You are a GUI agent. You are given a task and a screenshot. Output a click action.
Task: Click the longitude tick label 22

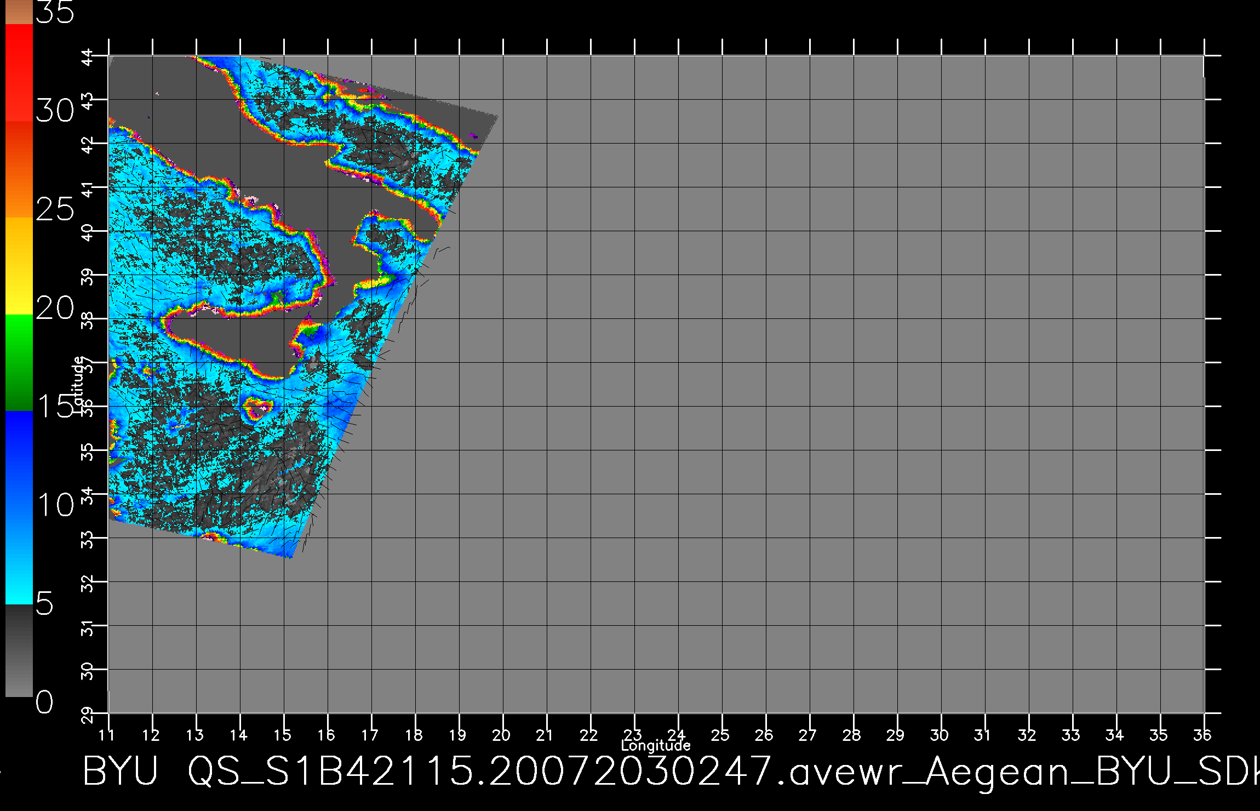click(x=588, y=735)
